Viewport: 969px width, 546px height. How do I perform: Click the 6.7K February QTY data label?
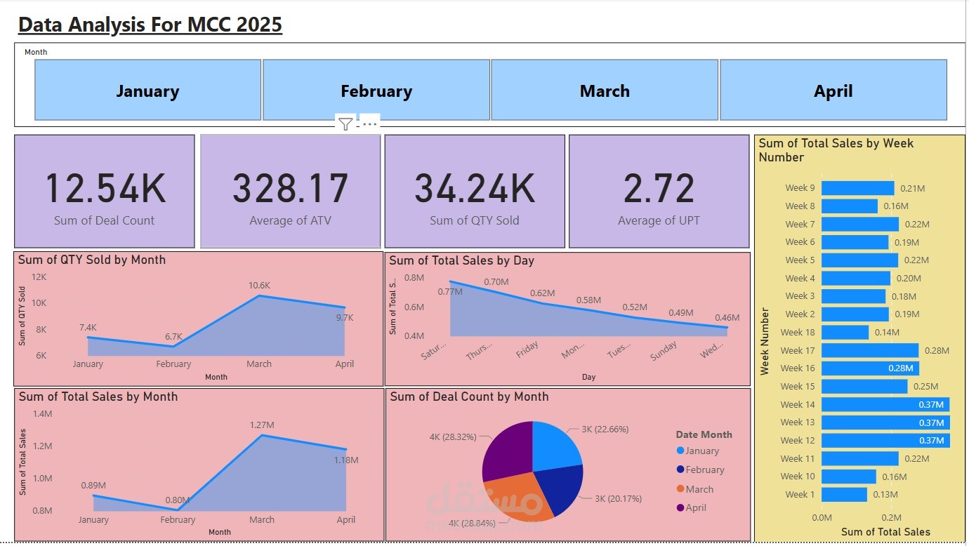(173, 336)
